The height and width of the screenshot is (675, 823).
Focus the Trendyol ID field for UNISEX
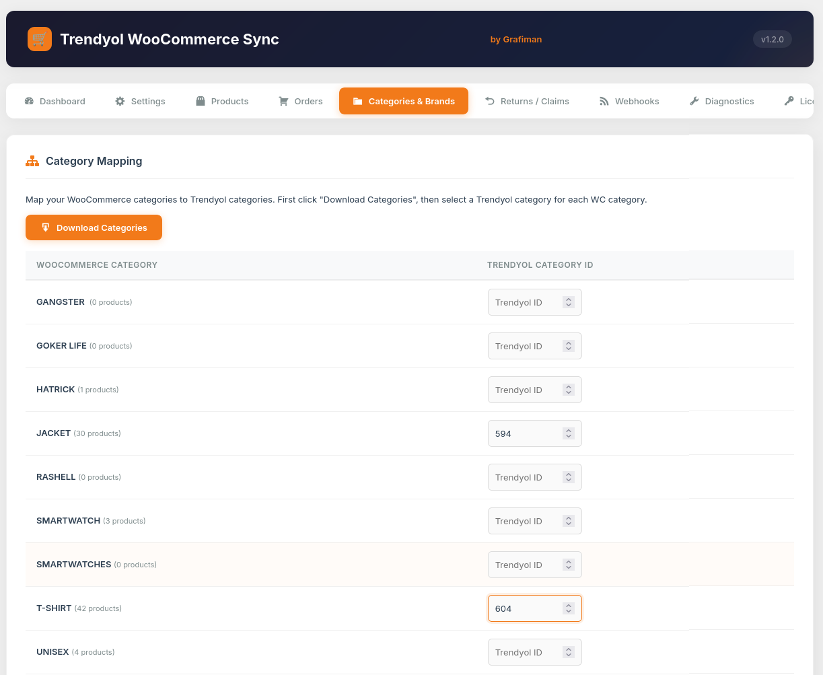[535, 652]
